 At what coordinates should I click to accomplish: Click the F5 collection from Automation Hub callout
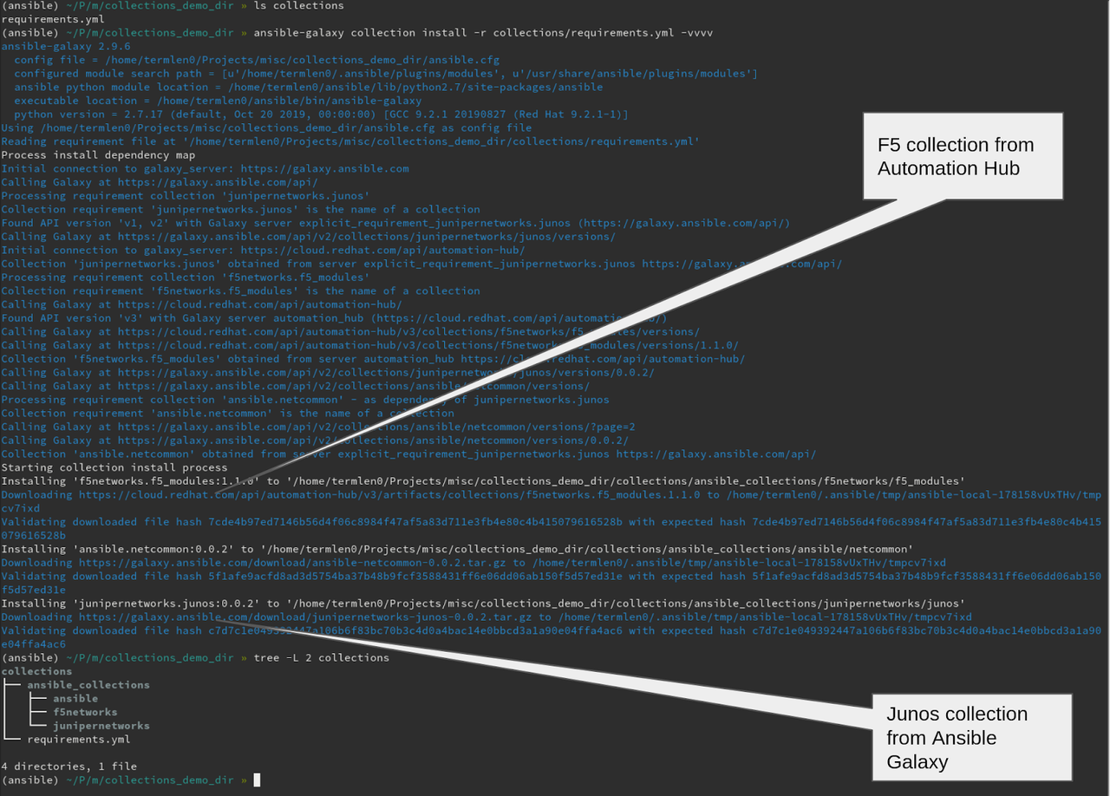[x=962, y=156]
